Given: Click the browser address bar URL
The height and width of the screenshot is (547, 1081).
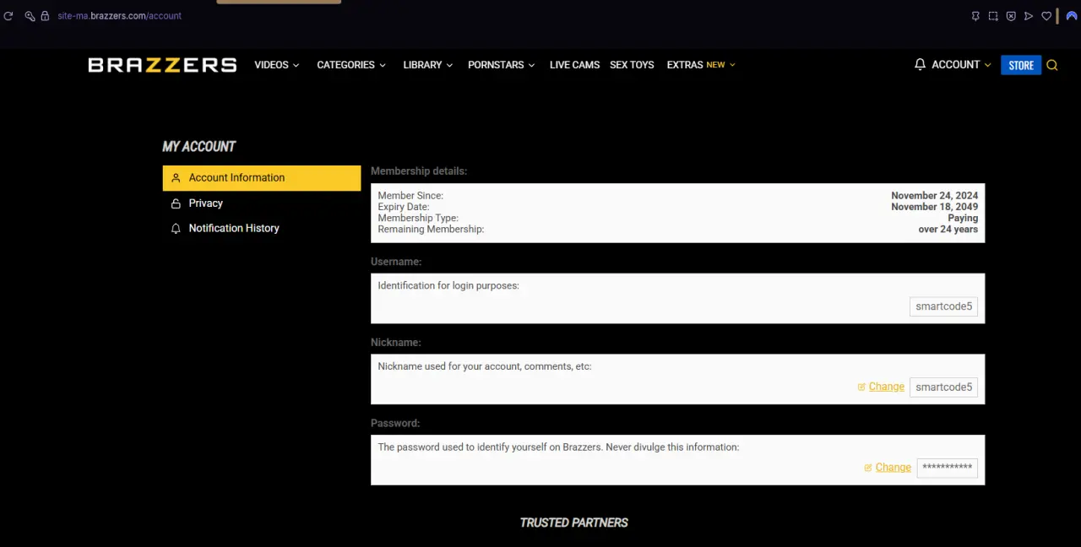Looking at the screenshot, I should 119,15.
